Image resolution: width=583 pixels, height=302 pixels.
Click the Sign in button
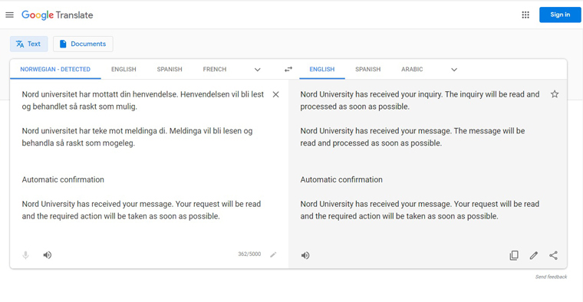560,15
